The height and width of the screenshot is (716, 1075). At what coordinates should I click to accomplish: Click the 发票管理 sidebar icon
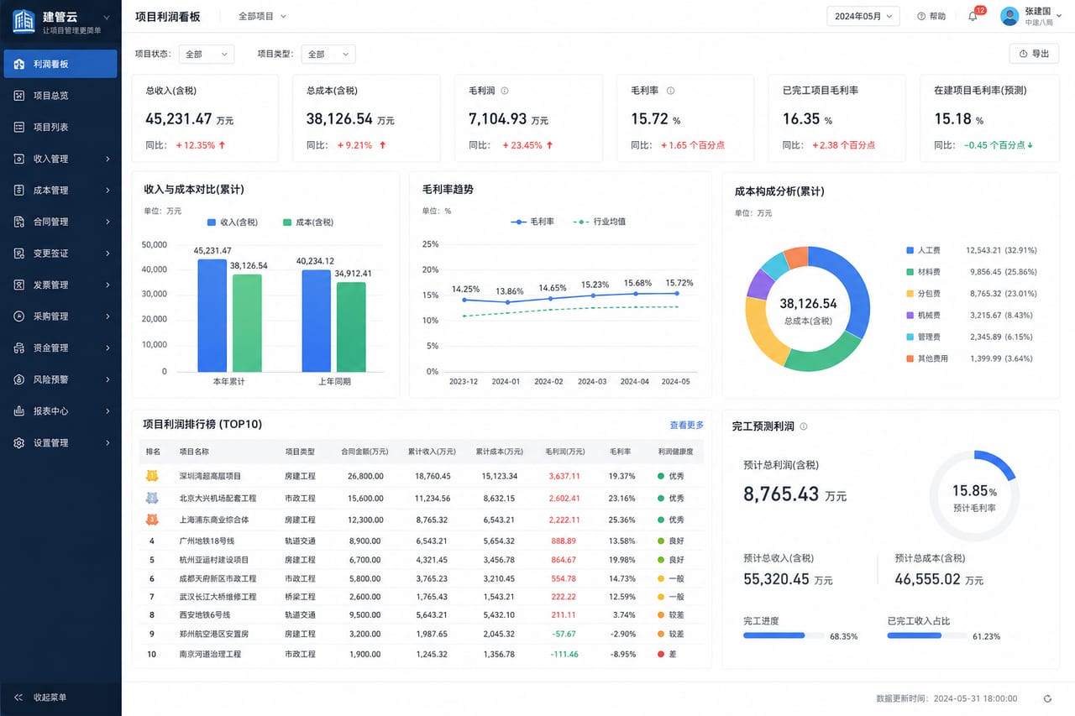click(x=19, y=285)
